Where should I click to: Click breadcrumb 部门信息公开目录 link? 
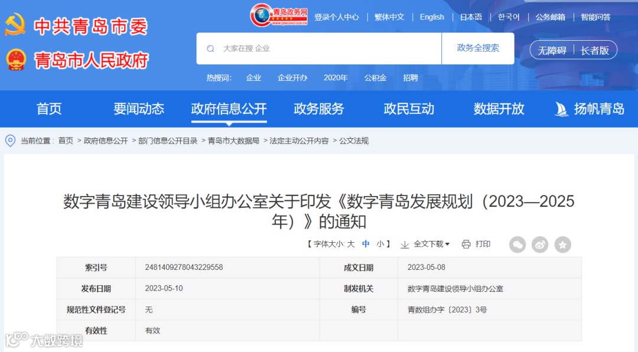tap(168, 141)
